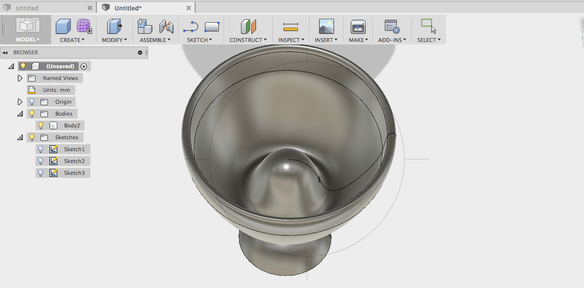Click the Joint assemble icon
This screenshot has height=288, width=584.
[167, 27]
